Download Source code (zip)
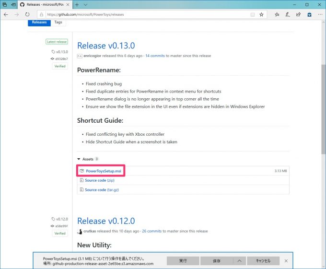 100,180
